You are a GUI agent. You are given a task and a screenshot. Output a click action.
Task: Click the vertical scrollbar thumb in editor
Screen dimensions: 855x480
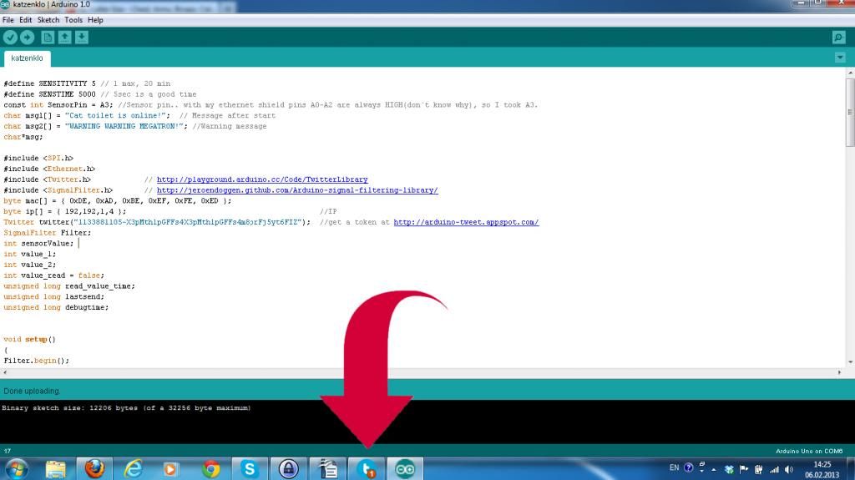tap(850, 112)
